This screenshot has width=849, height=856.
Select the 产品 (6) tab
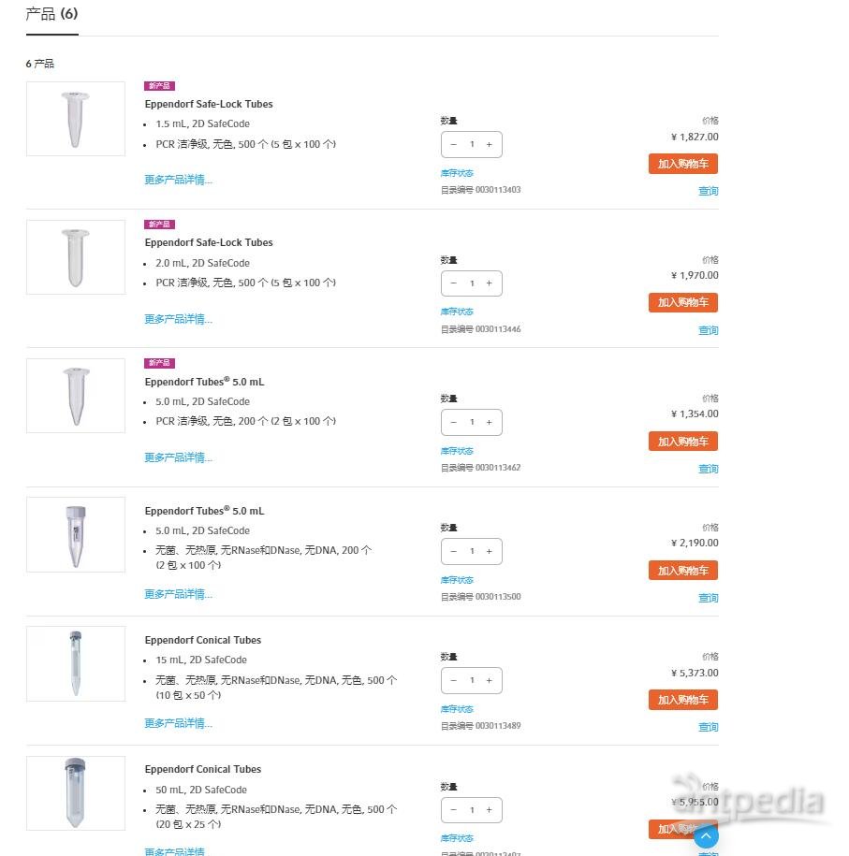52,14
